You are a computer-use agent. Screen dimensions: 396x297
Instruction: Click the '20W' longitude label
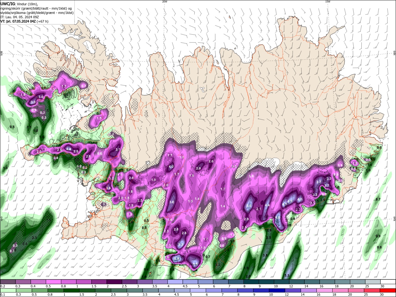pyautogui.click(x=165, y=2)
